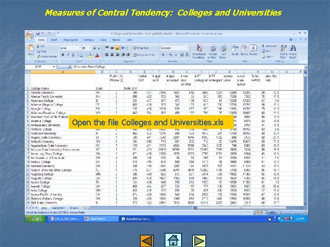
Task: Open the Data ribbon tab
Action: pos(103,40)
